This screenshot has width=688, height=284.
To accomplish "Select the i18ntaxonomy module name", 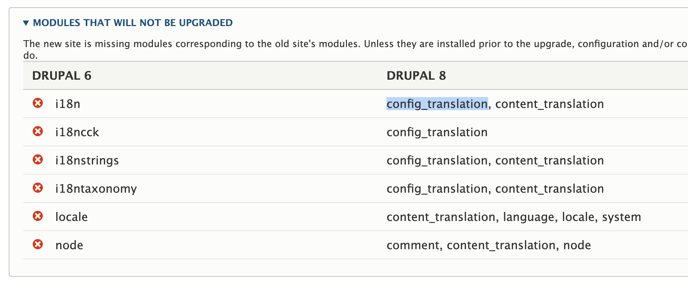I will click(x=96, y=189).
